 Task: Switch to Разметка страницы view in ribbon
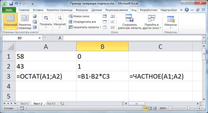(x=25, y=21)
